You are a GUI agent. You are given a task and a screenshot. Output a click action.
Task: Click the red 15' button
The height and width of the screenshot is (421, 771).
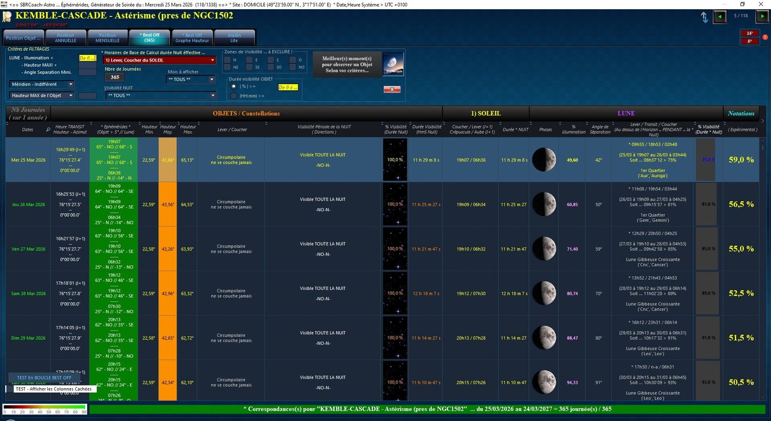[749, 33]
